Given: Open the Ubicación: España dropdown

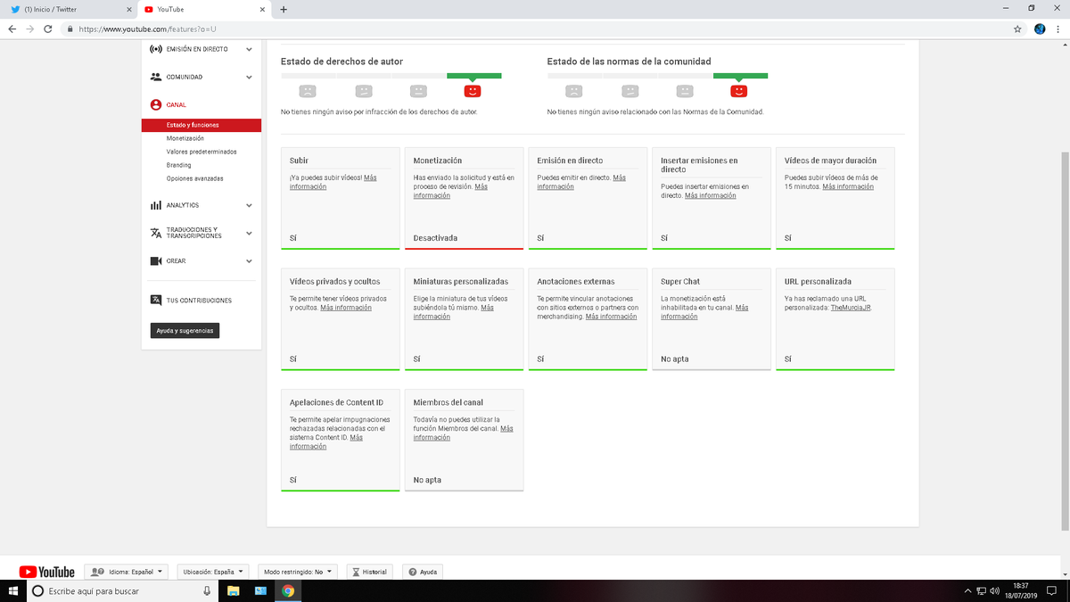Looking at the screenshot, I should pos(212,572).
